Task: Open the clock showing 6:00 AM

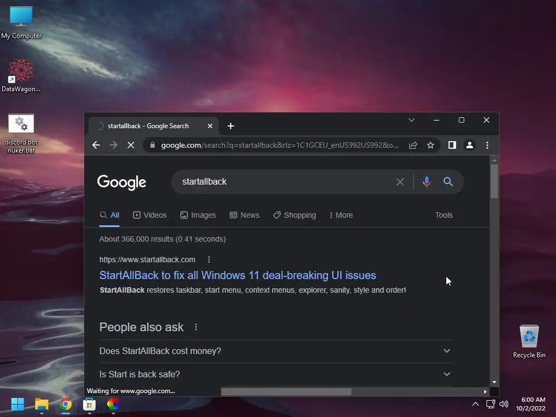Action: click(x=531, y=404)
